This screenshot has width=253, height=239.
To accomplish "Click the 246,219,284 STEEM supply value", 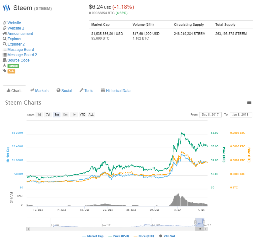I will (190, 34).
